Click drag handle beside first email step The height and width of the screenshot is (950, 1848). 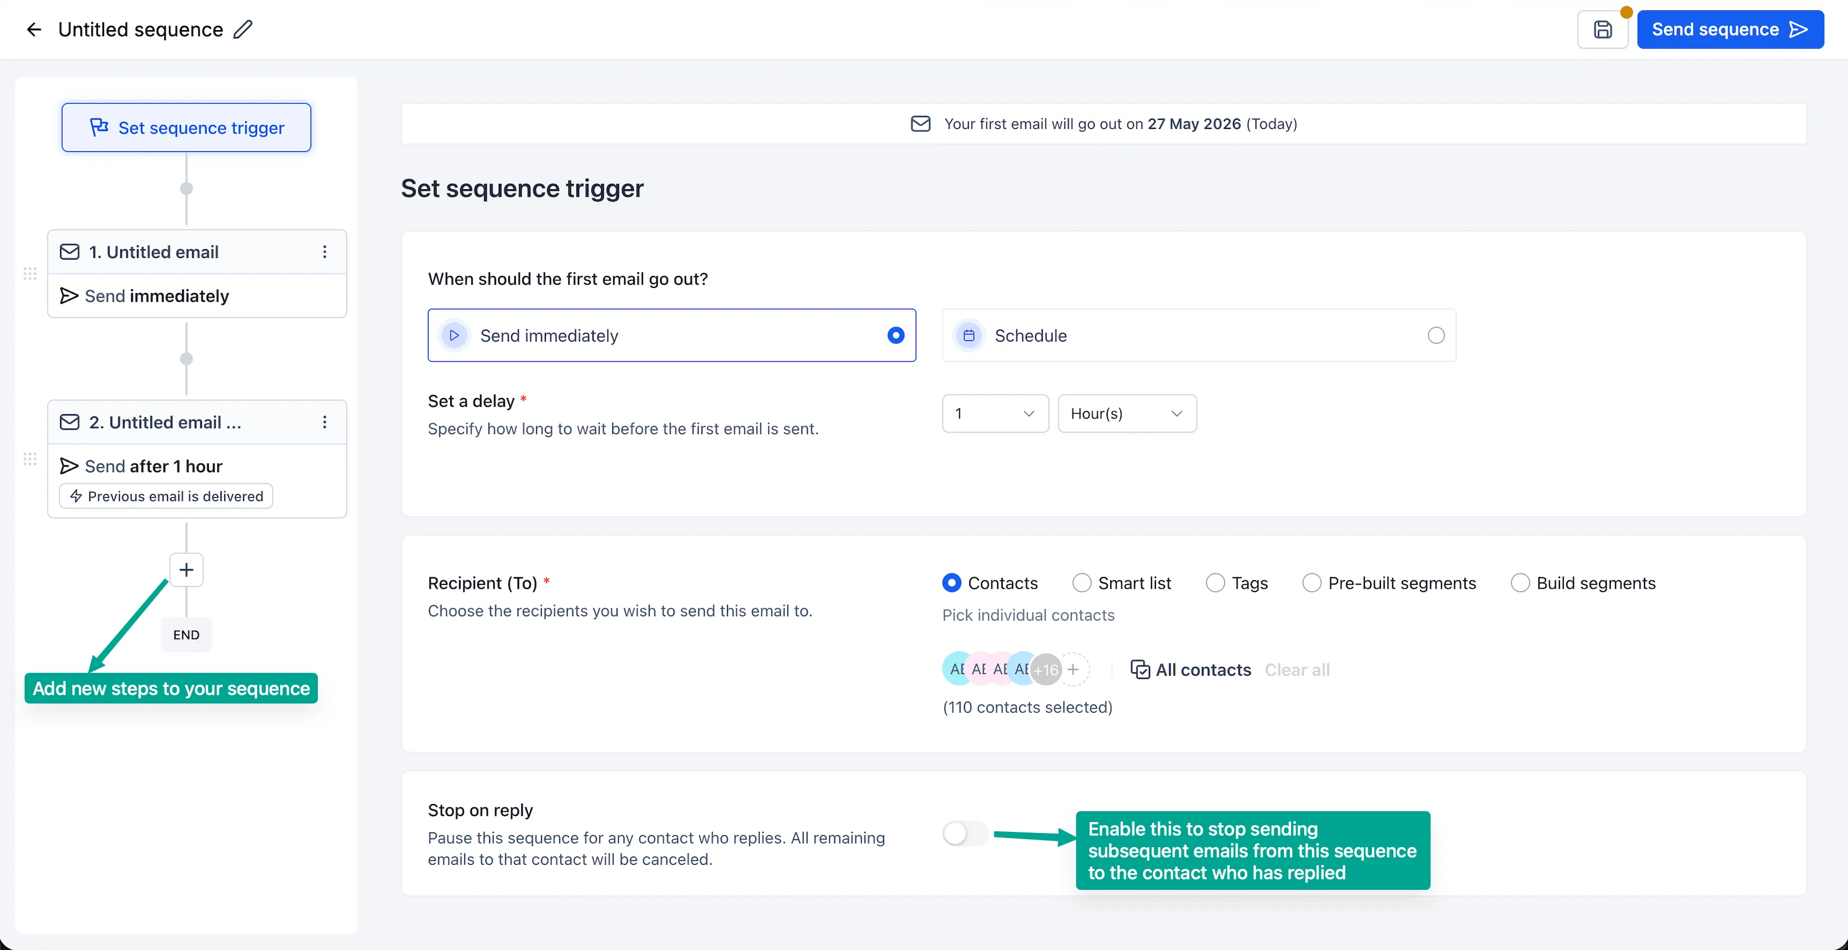point(30,274)
